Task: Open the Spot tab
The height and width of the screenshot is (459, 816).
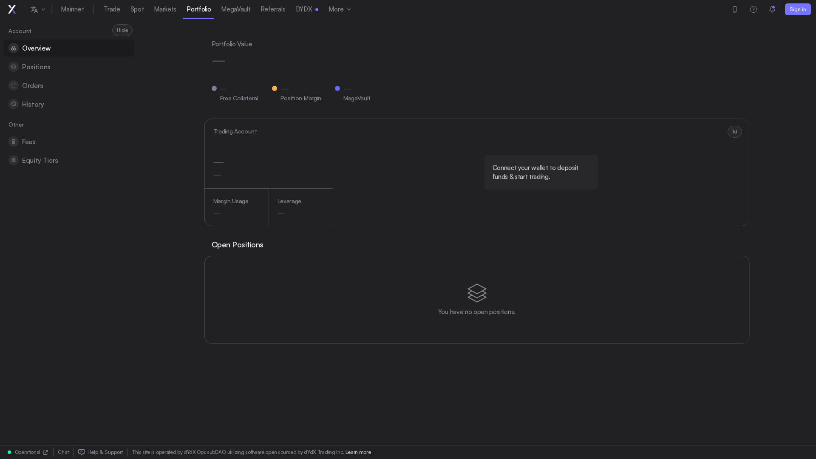Action: (x=137, y=9)
